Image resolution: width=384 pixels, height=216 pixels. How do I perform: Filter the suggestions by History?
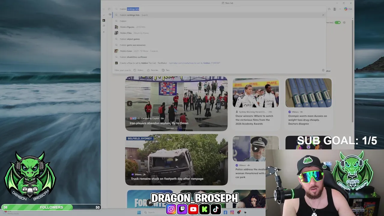pos(138,70)
